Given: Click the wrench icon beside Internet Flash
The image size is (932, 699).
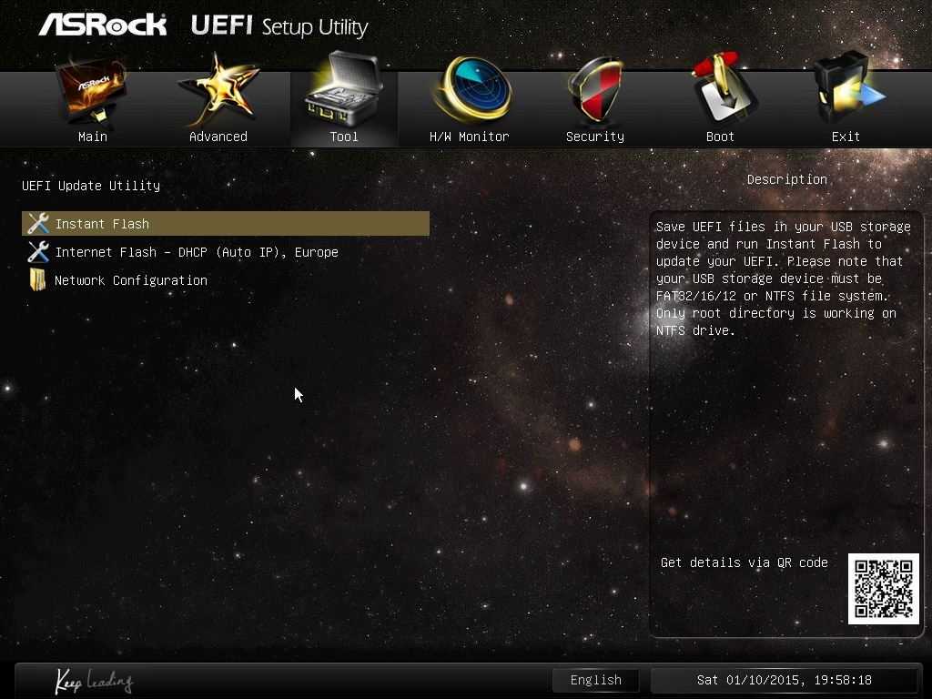Looking at the screenshot, I should click(x=38, y=252).
